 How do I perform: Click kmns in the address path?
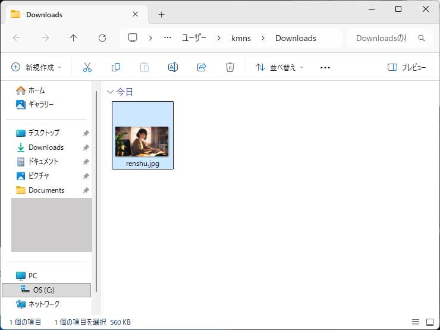(x=241, y=38)
